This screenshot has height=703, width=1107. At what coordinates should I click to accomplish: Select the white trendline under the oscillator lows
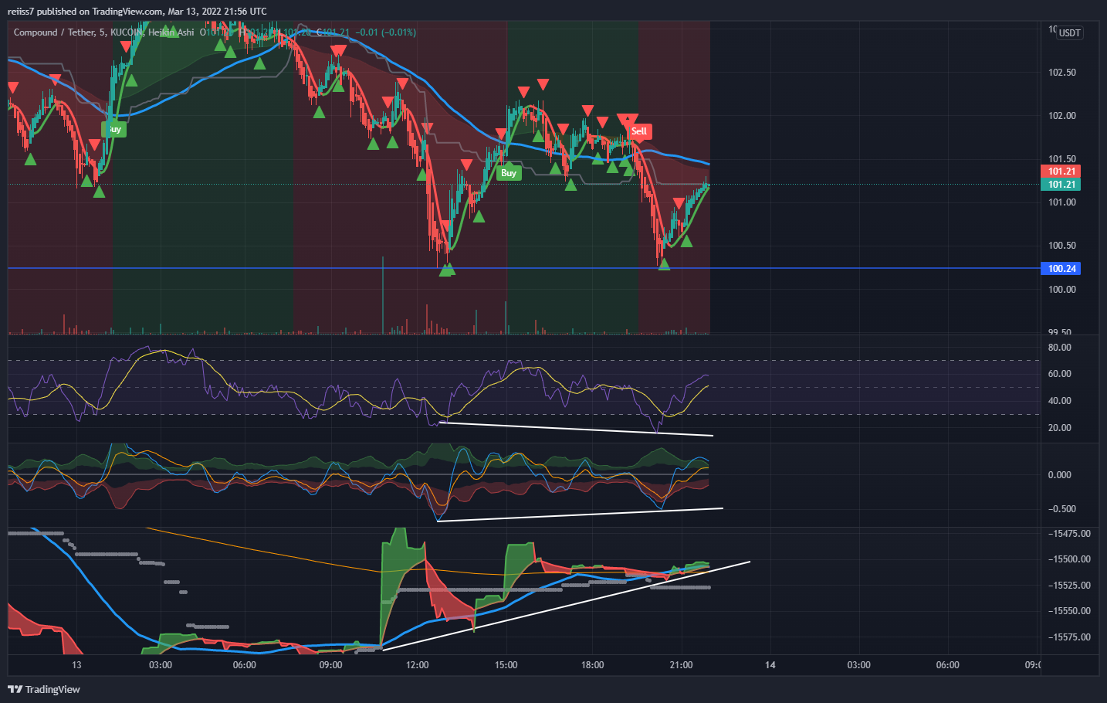[x=579, y=515]
